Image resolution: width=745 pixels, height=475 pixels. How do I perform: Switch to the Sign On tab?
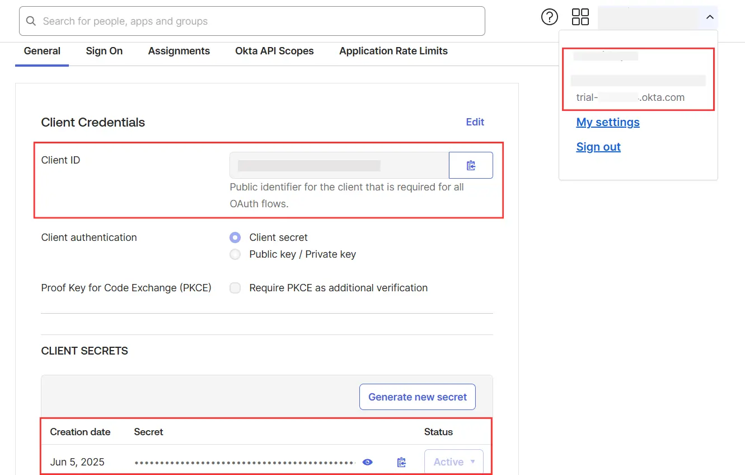click(104, 51)
